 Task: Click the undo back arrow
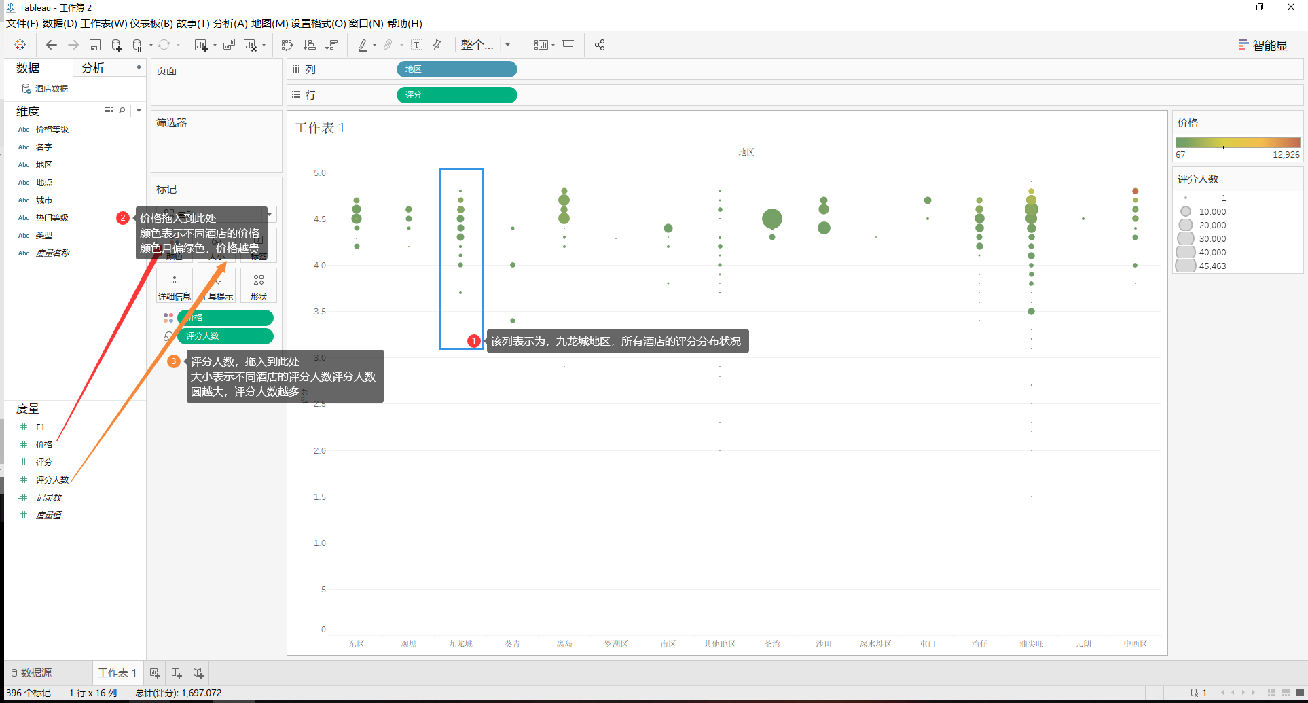(52, 45)
